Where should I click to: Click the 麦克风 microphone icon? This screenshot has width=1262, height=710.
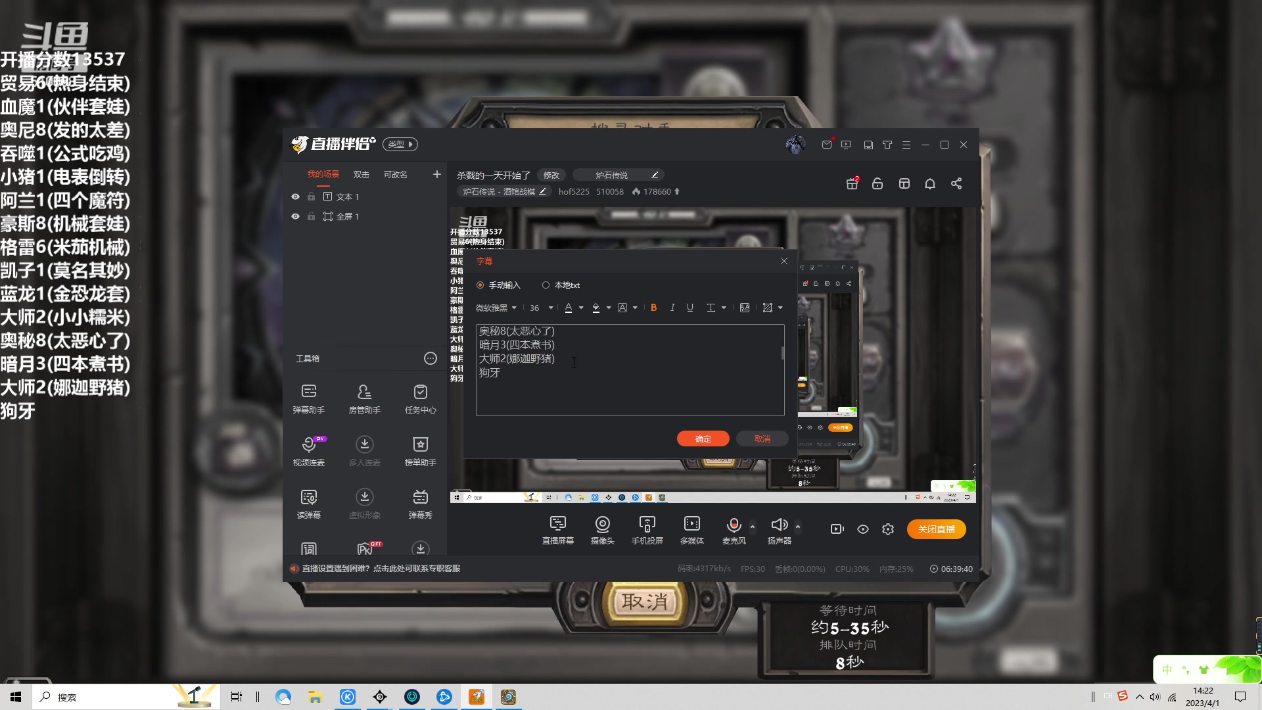(x=734, y=525)
